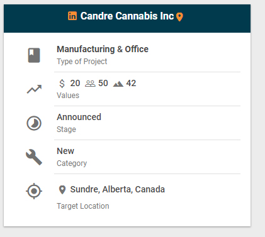This screenshot has width=265, height=237.
Task: Click the crosshair Target Location icon
Action: click(x=34, y=191)
